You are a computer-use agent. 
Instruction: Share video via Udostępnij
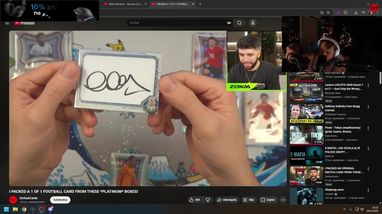click(227, 200)
